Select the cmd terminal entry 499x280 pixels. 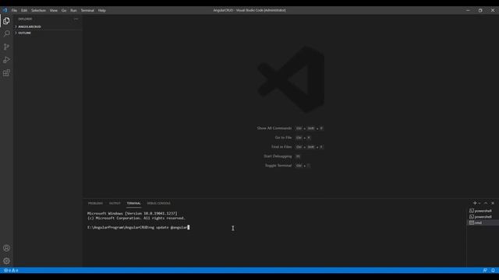(x=482, y=223)
